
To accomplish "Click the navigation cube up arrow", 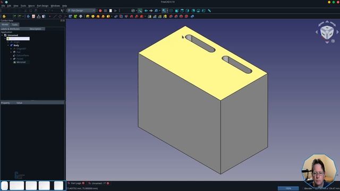I will 327,22.
